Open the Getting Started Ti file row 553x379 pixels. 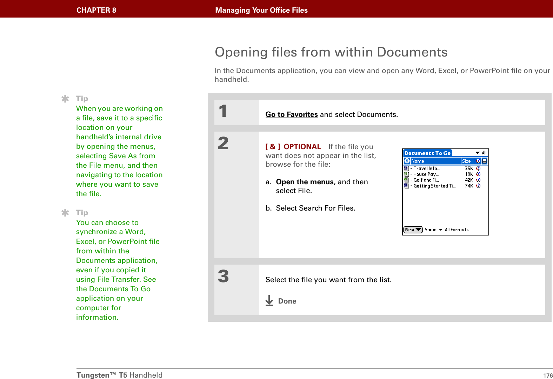(442, 186)
